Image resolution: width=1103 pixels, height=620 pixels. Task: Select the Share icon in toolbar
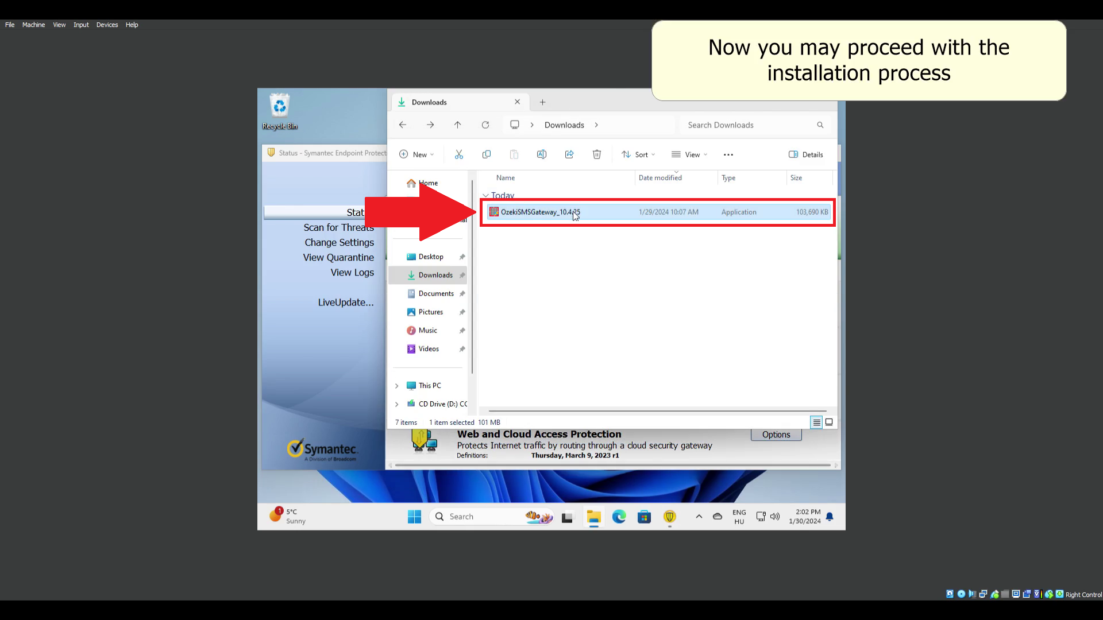[569, 154]
